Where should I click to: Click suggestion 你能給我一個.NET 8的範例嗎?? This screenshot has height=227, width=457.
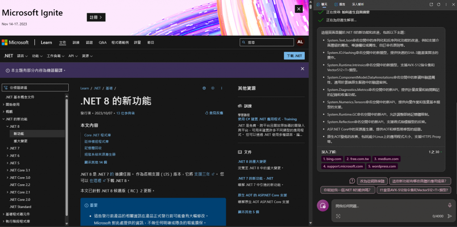tap(347, 190)
